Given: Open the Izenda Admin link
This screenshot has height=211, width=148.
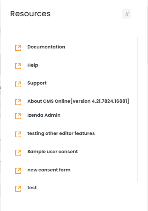Looking at the screenshot, I should [x=44, y=115].
